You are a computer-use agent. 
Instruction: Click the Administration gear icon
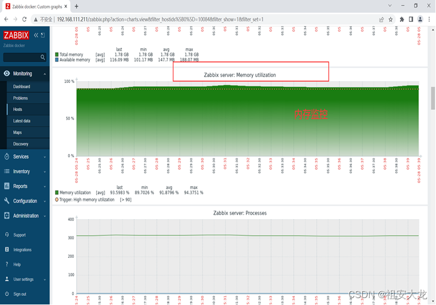coord(7,216)
